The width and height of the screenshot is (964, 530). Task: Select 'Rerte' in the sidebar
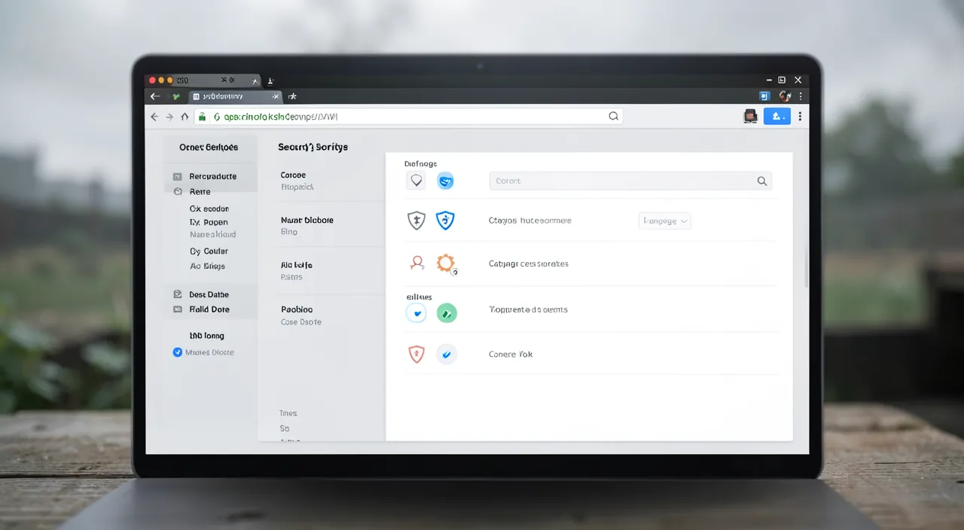[x=200, y=192]
